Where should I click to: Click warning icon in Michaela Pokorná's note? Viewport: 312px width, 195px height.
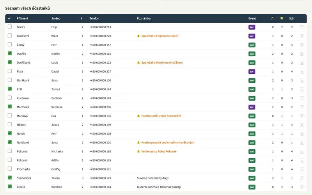point(138,151)
